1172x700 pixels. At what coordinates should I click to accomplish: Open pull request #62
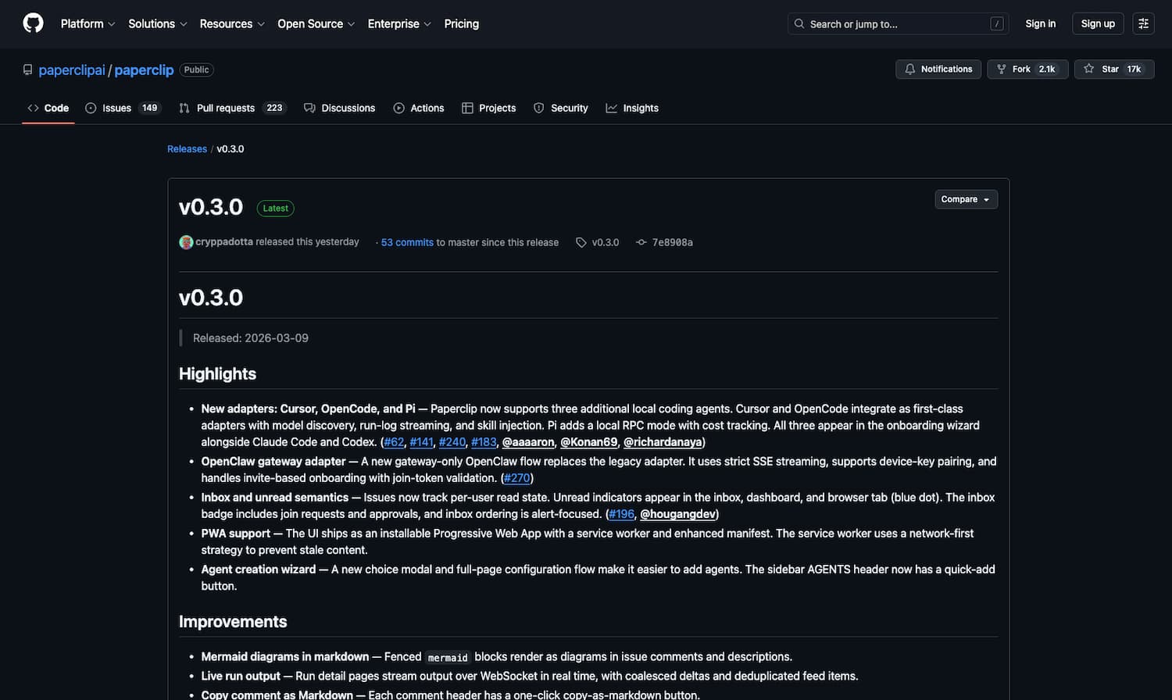pos(394,442)
